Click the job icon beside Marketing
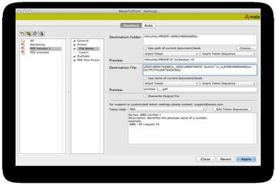Viewport: 276px width, 185px height. [23, 45]
